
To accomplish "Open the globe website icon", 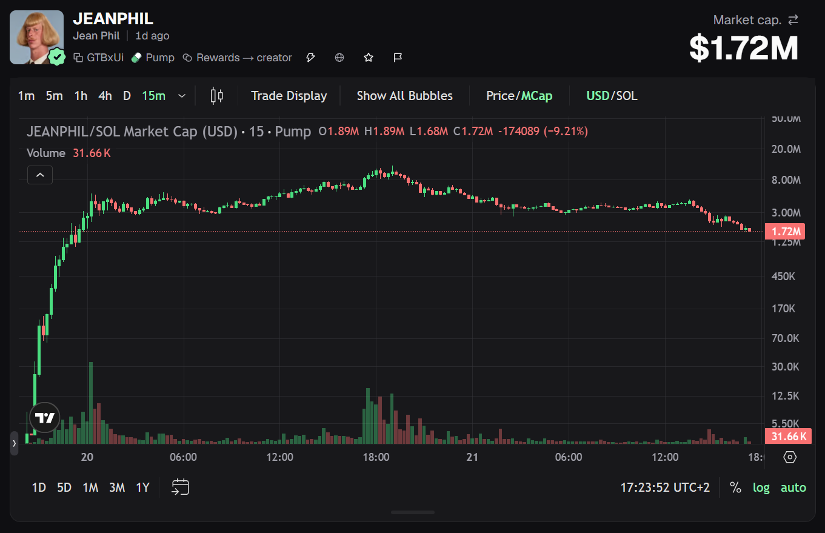I will pos(339,58).
